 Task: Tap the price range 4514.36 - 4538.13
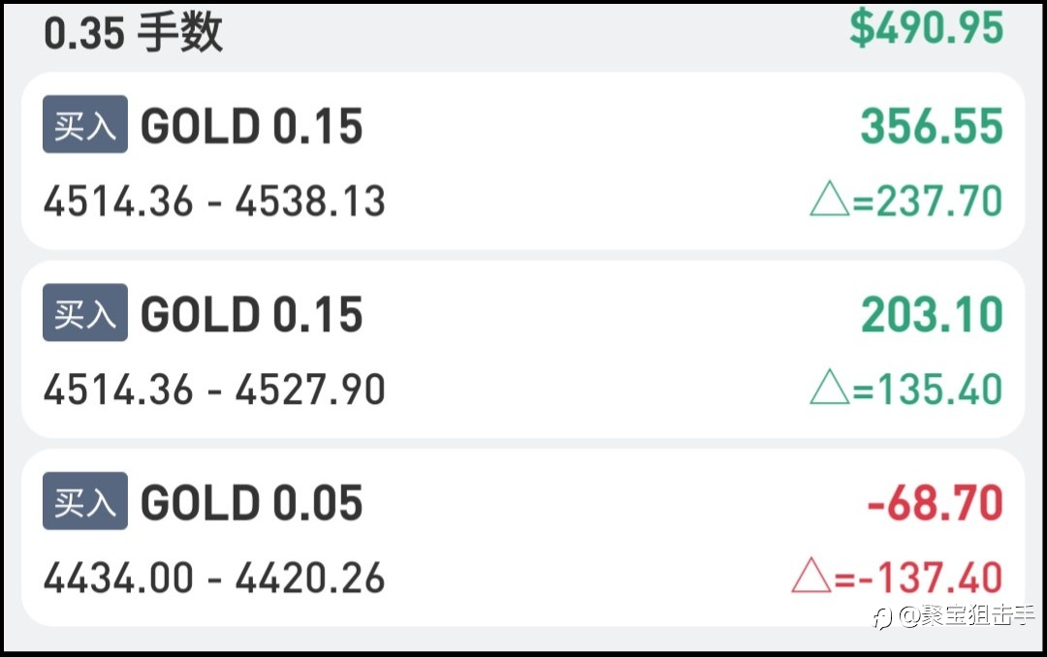coord(214,203)
